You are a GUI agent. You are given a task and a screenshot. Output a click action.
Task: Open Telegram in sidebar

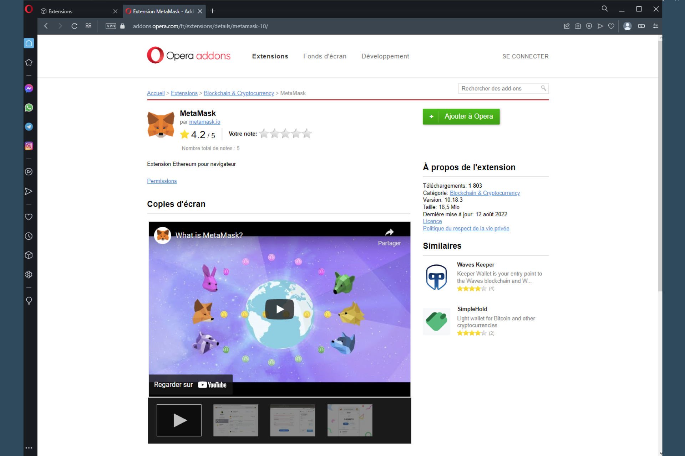[29, 127]
